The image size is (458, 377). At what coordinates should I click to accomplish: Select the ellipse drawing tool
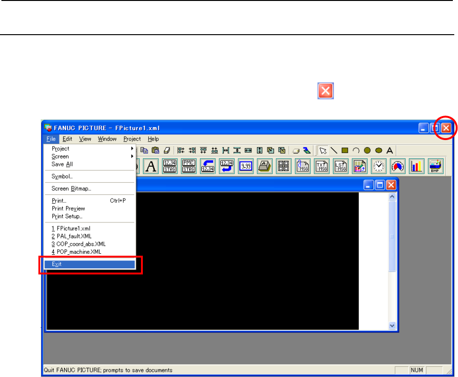378,150
